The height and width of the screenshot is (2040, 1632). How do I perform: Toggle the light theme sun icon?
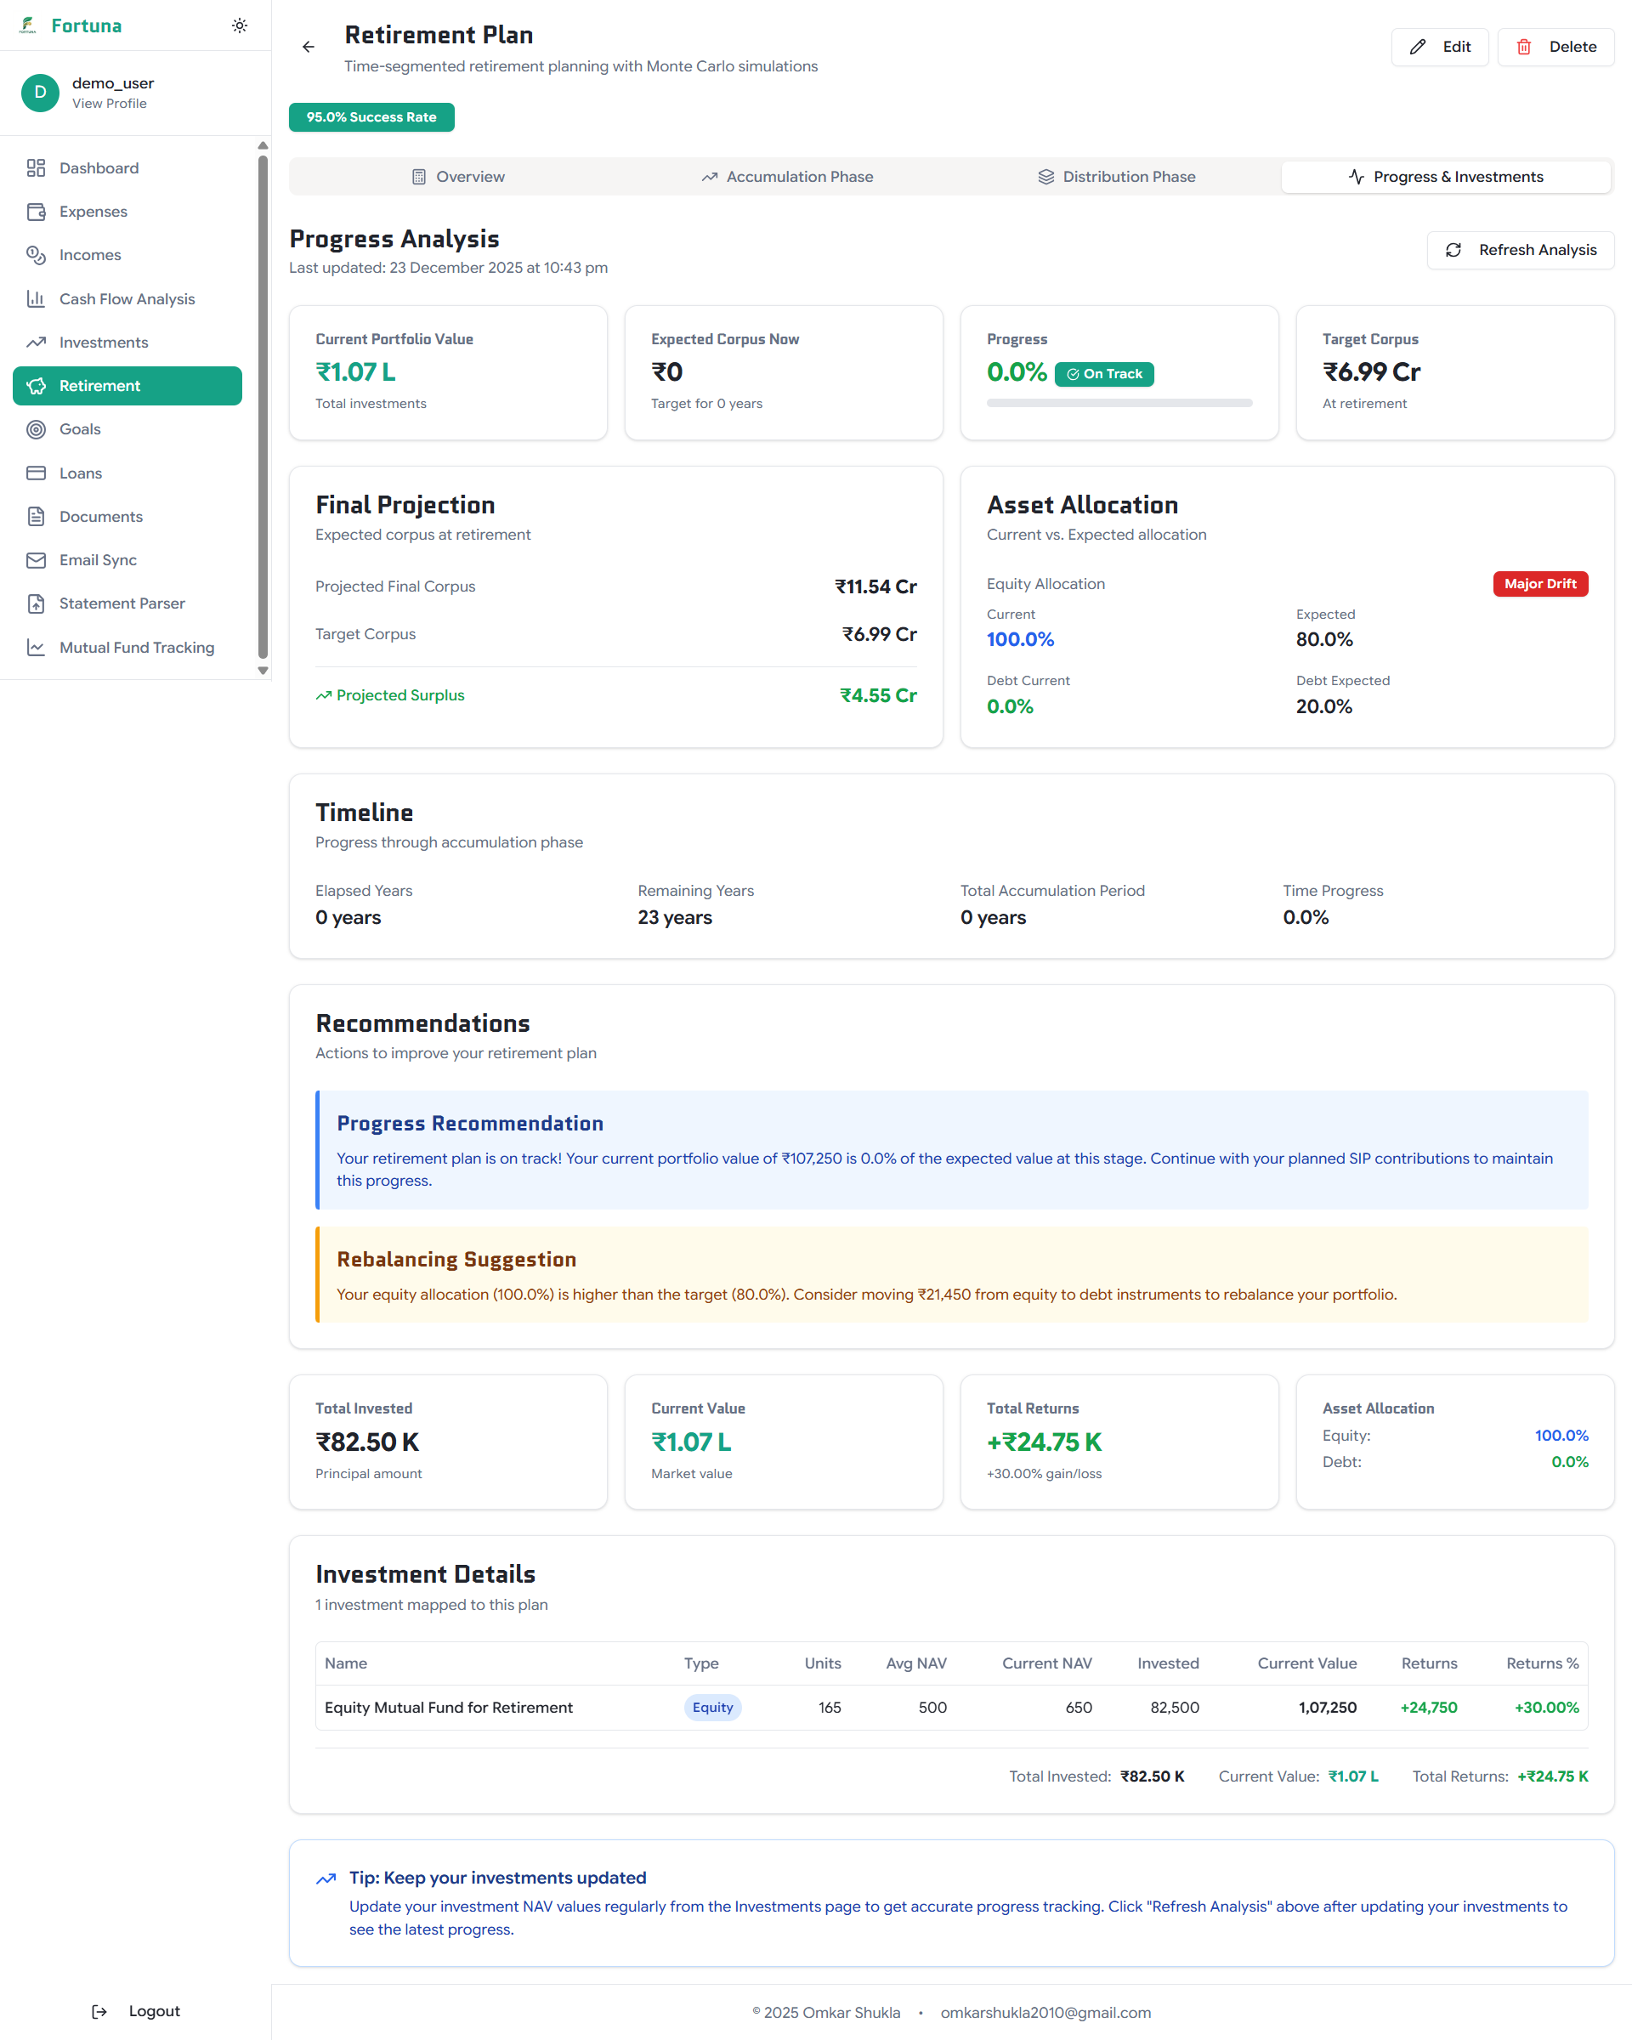pos(240,25)
